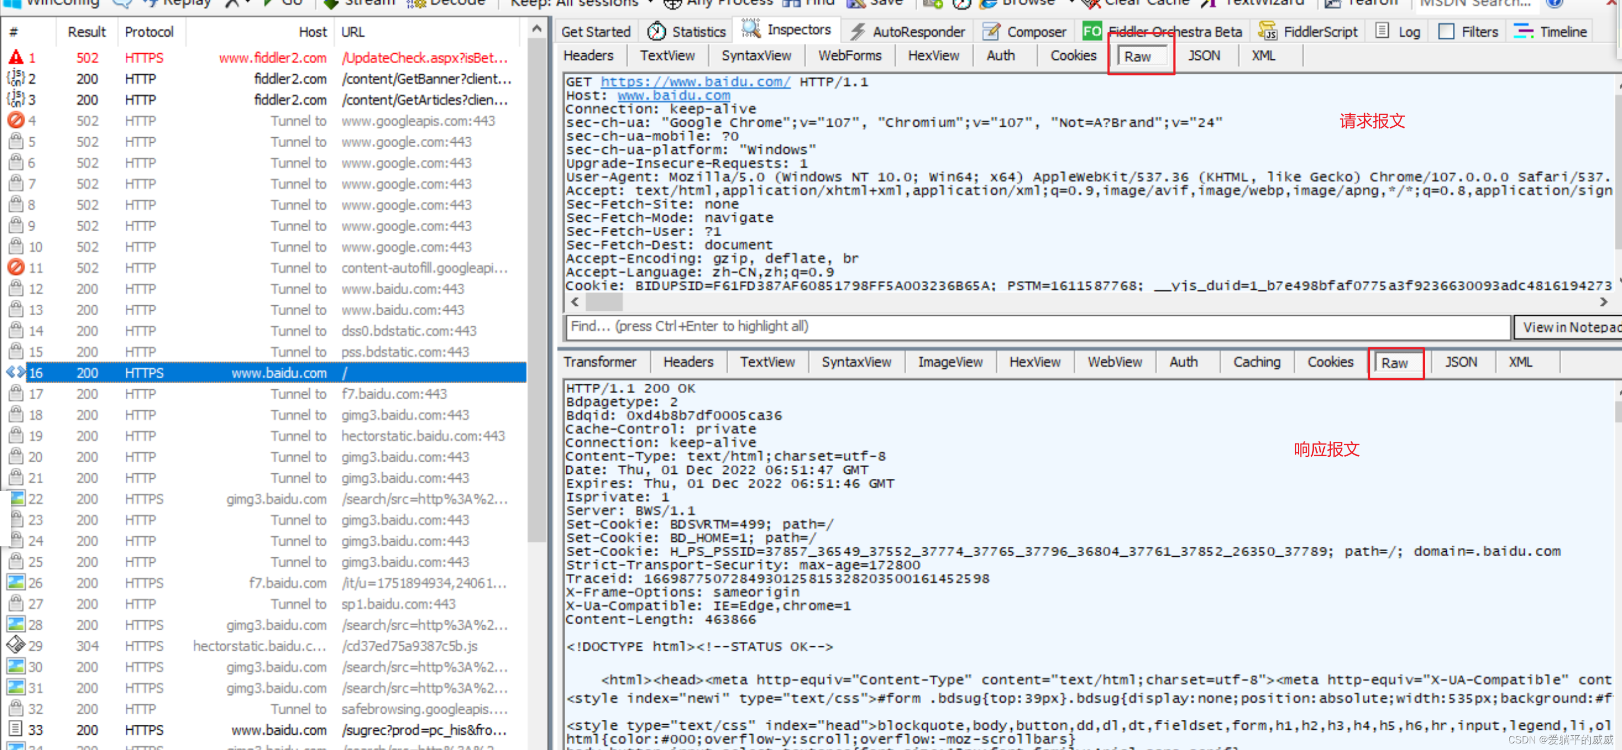Viewport: 1622px width, 750px height.
Task: Click the blocked icon on session 4
Action: tap(16, 120)
